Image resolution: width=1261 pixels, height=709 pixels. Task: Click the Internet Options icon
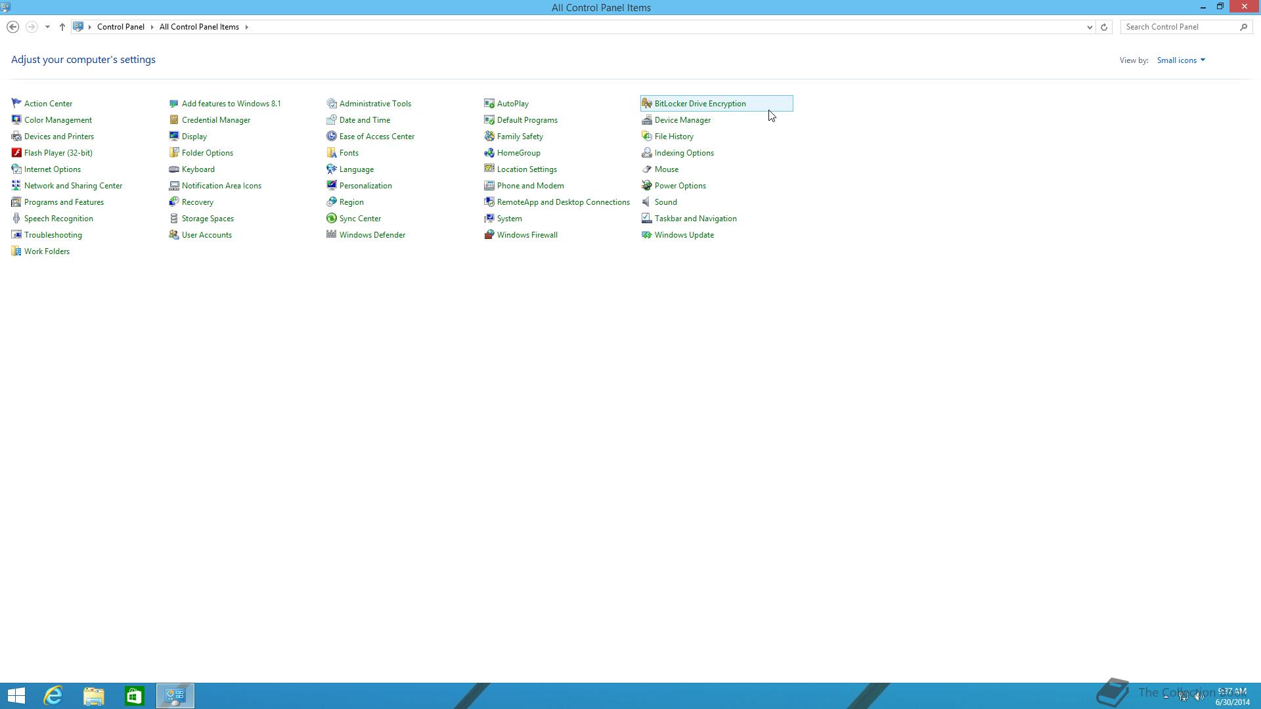[16, 169]
